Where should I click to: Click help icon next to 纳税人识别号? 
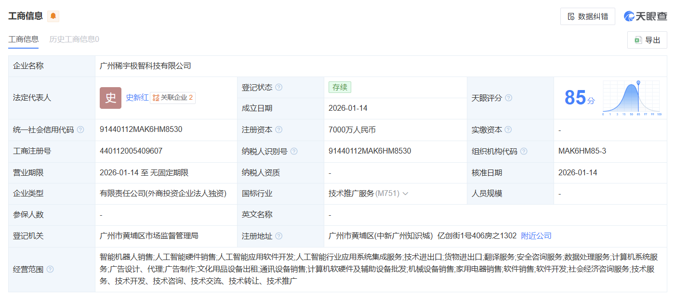[294, 151]
